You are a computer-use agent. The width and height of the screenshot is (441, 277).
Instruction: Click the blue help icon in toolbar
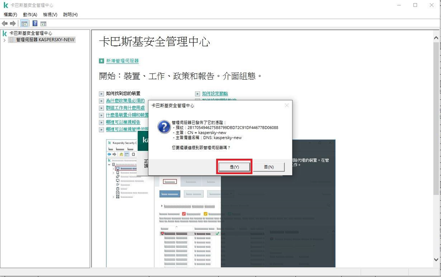point(35,23)
